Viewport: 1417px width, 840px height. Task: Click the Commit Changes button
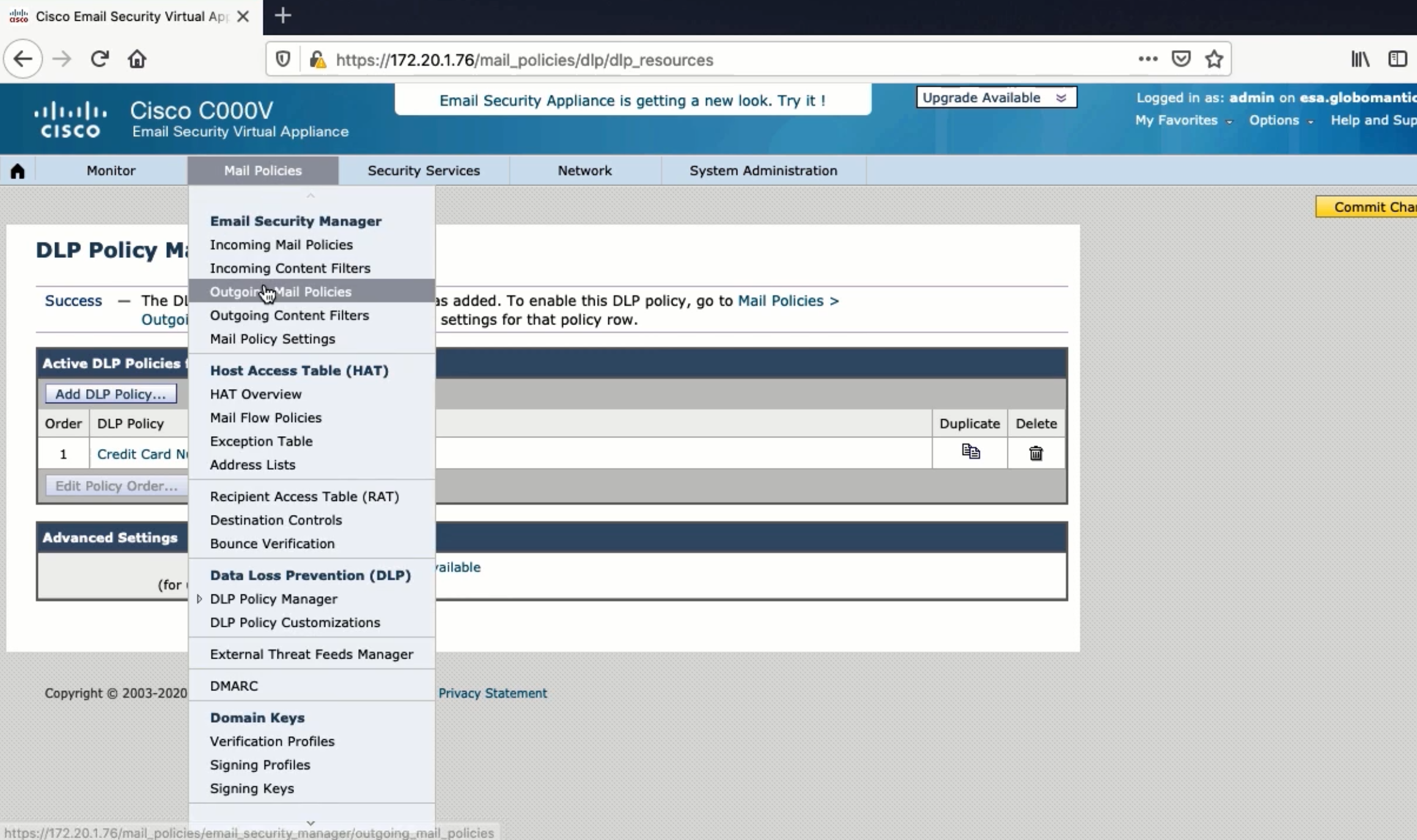pos(1367,207)
